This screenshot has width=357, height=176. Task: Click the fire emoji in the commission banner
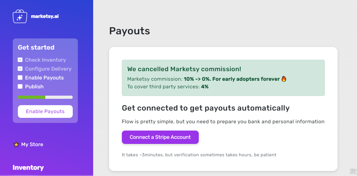click(x=284, y=79)
